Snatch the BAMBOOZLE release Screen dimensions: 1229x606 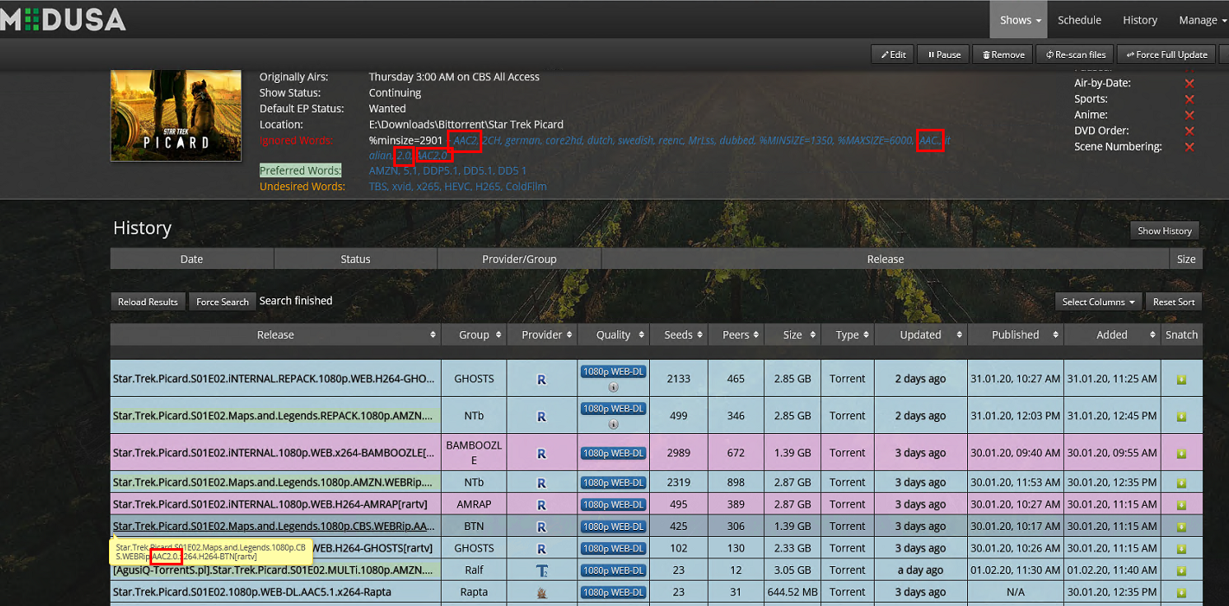1181,453
